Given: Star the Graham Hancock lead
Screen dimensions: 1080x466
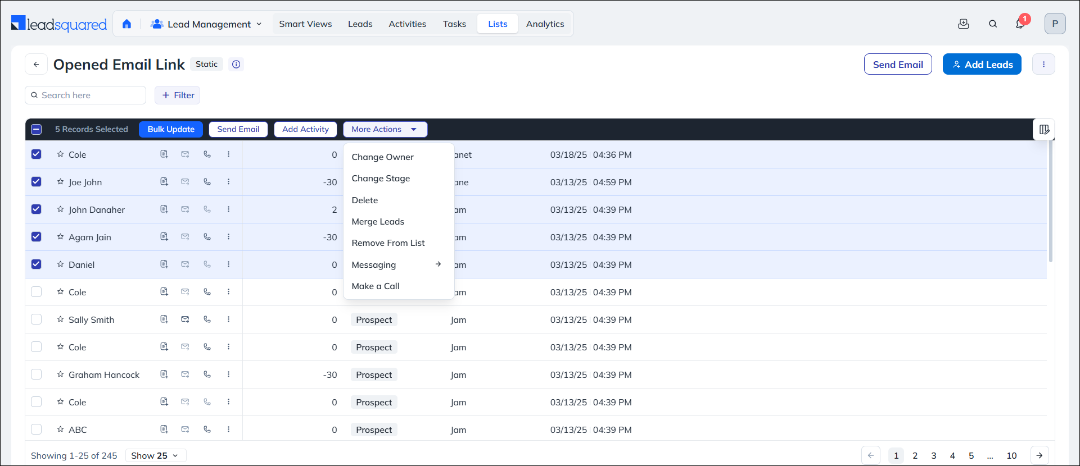Looking at the screenshot, I should coord(60,374).
